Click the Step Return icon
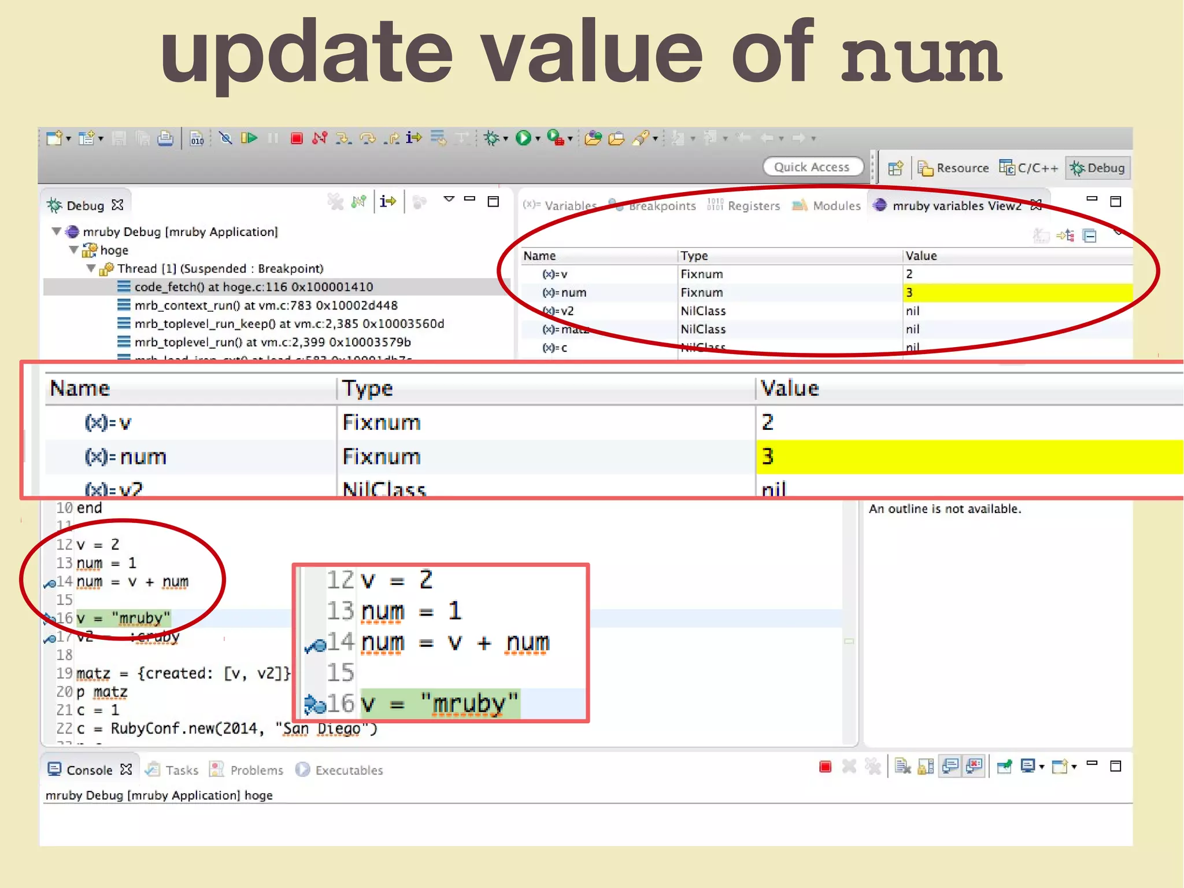The width and height of the screenshot is (1184, 888). coord(391,138)
